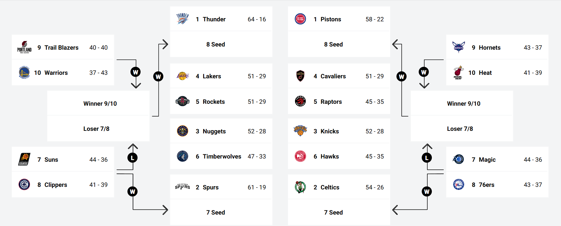Select the Spurs team name

(x=210, y=187)
